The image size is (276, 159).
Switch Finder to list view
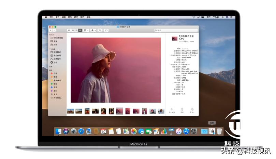point(73,30)
